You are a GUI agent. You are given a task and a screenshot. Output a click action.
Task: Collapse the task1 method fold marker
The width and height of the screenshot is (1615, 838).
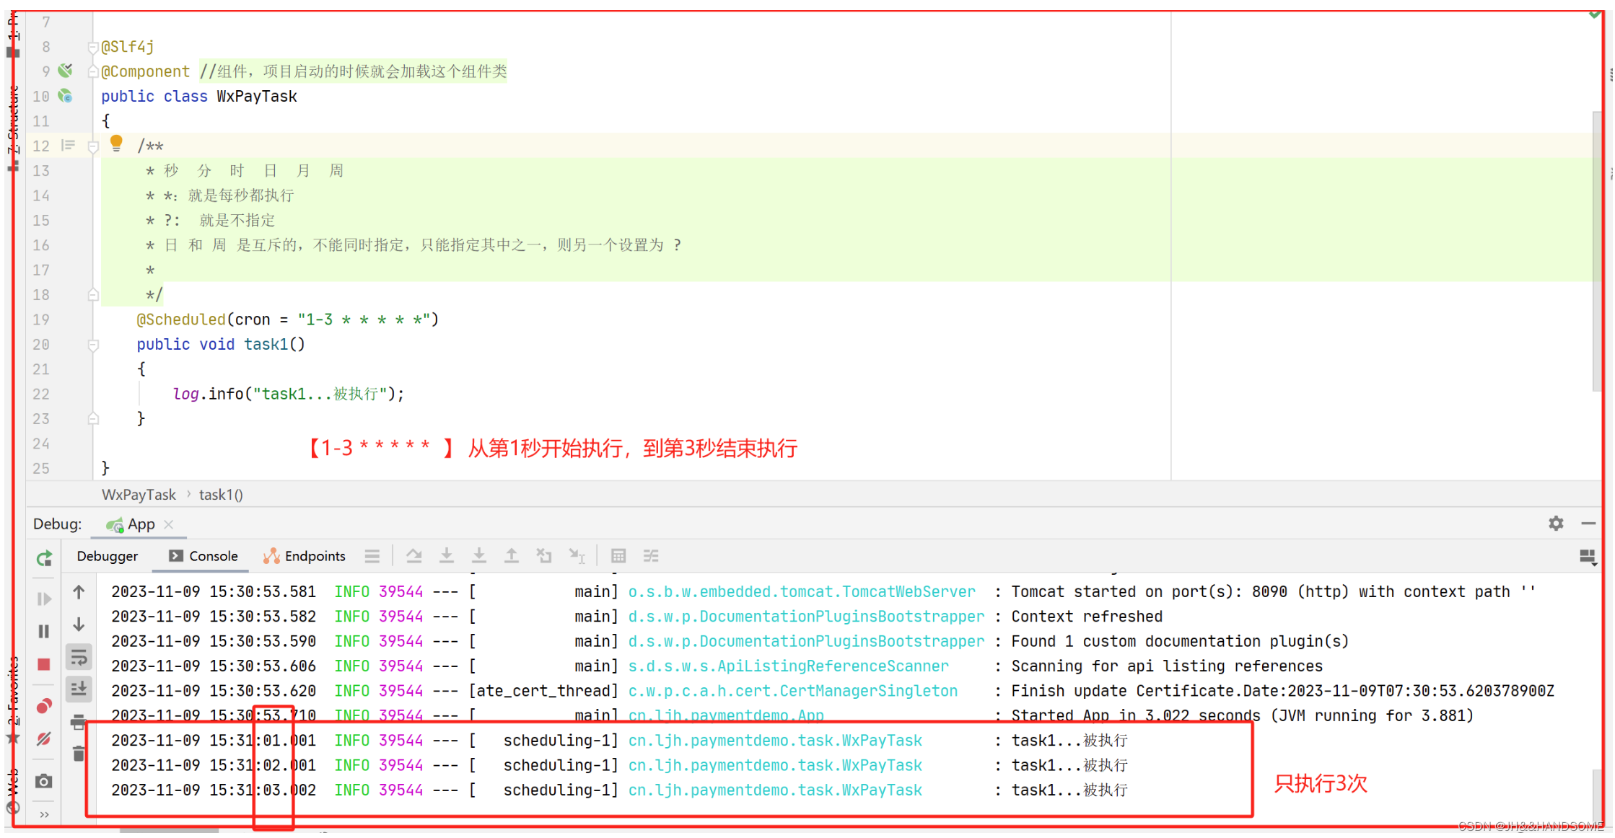[x=93, y=345]
